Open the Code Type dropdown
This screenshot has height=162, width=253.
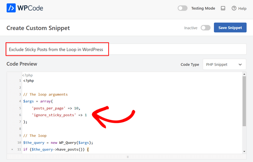[x=224, y=64]
